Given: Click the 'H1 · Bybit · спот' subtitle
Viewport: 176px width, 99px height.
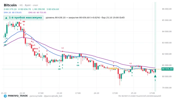Looking at the screenshot, I should tap(28, 5).
